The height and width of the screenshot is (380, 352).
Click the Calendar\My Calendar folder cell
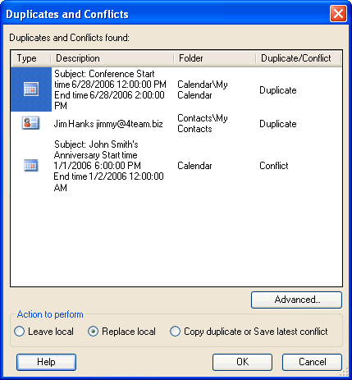(x=203, y=89)
